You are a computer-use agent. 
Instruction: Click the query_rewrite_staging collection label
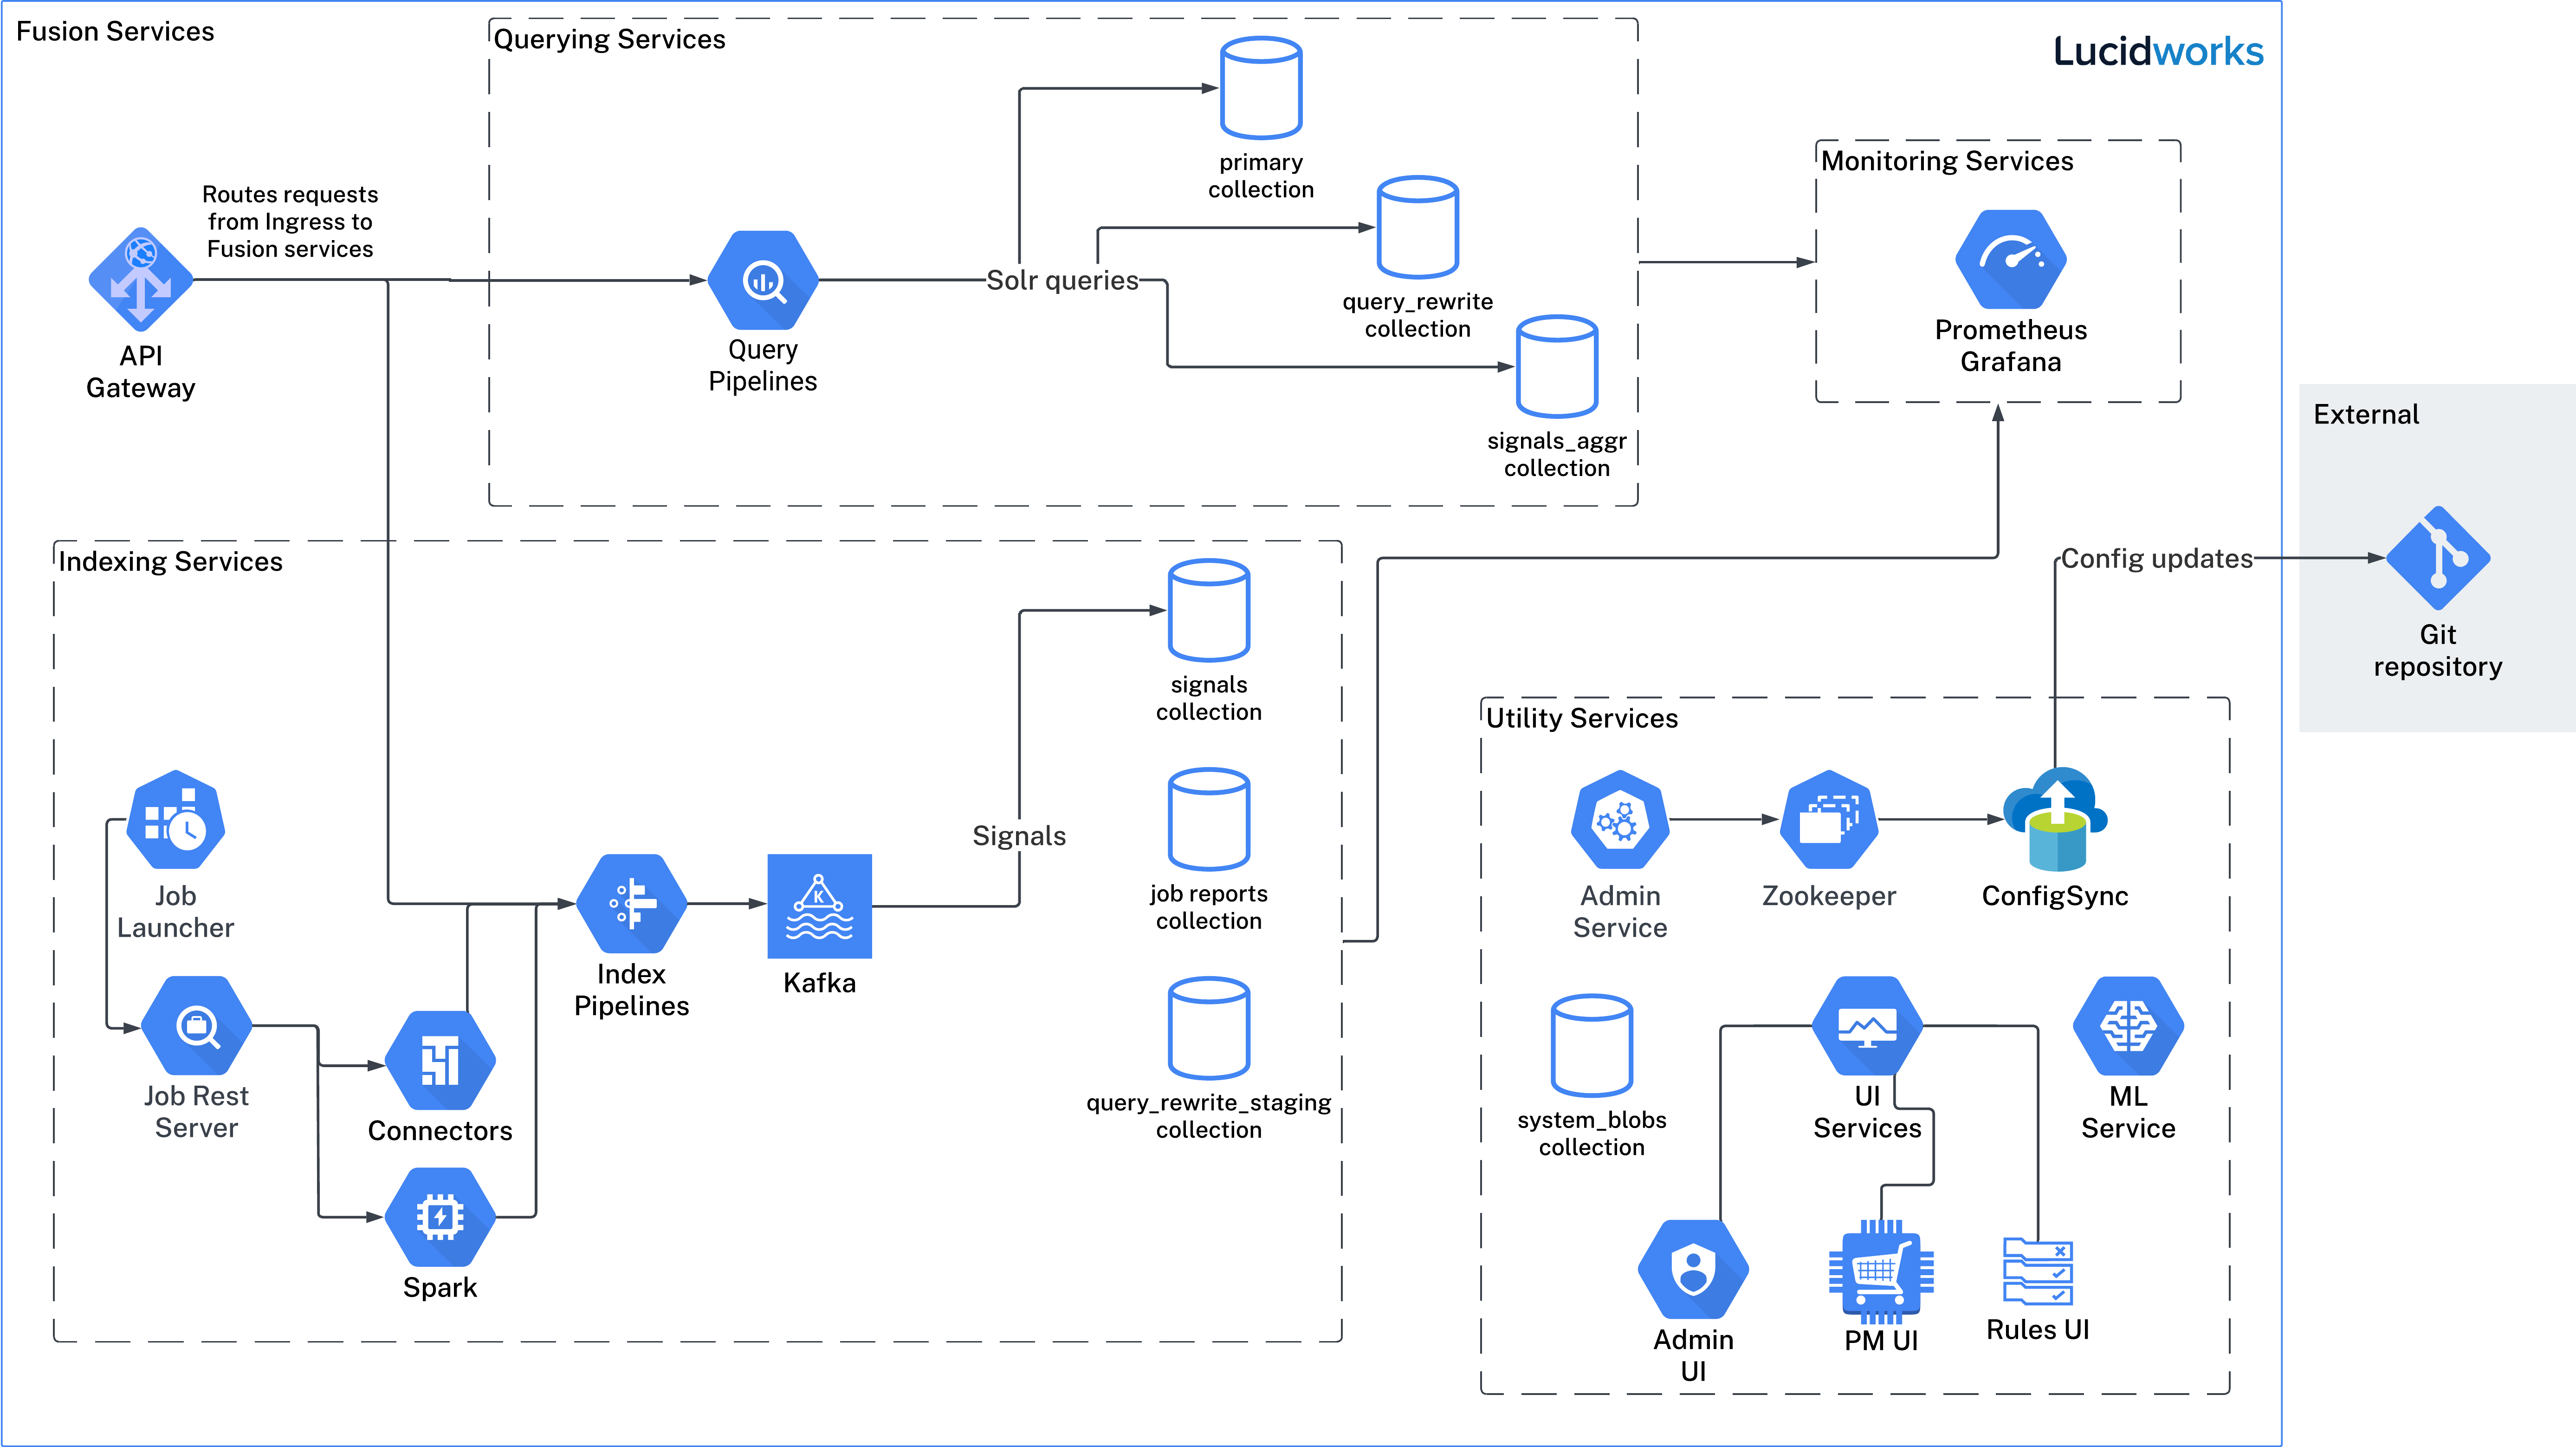point(1209,1116)
